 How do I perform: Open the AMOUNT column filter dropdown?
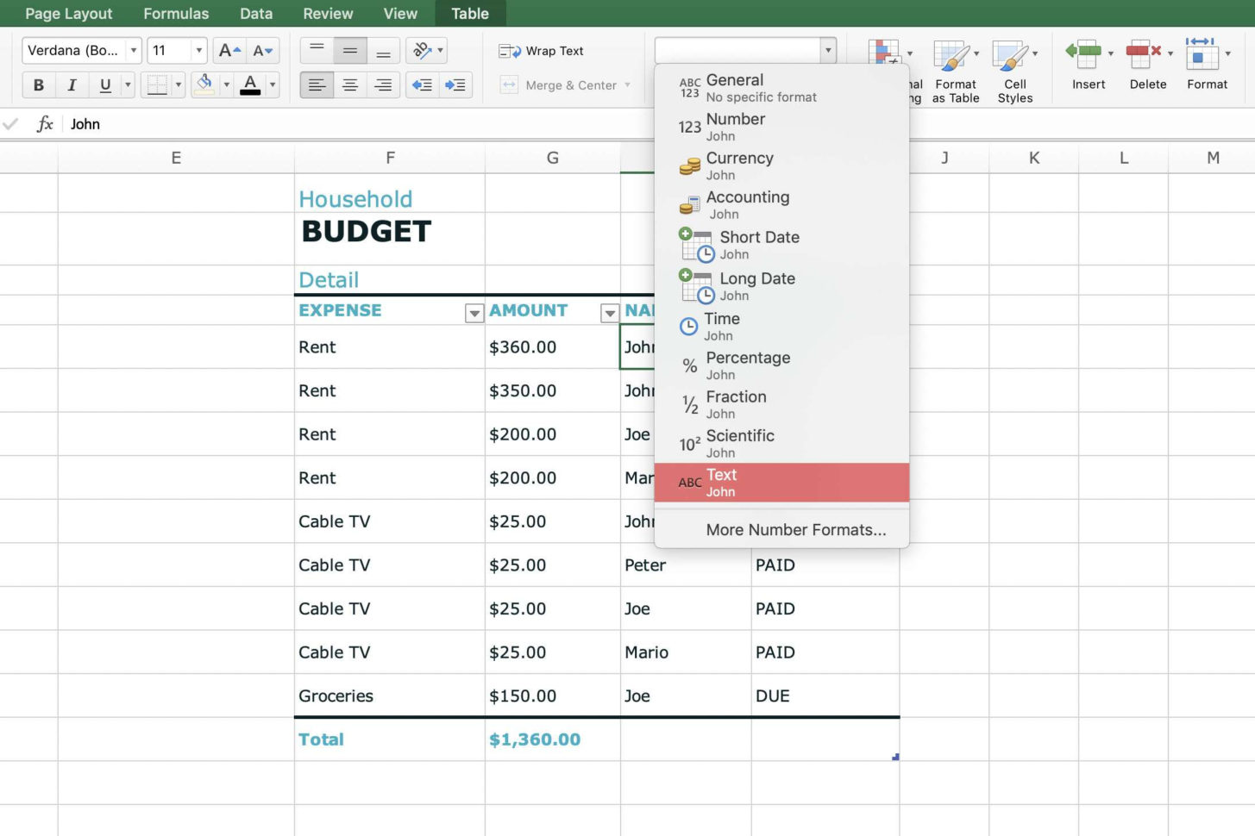click(x=610, y=313)
